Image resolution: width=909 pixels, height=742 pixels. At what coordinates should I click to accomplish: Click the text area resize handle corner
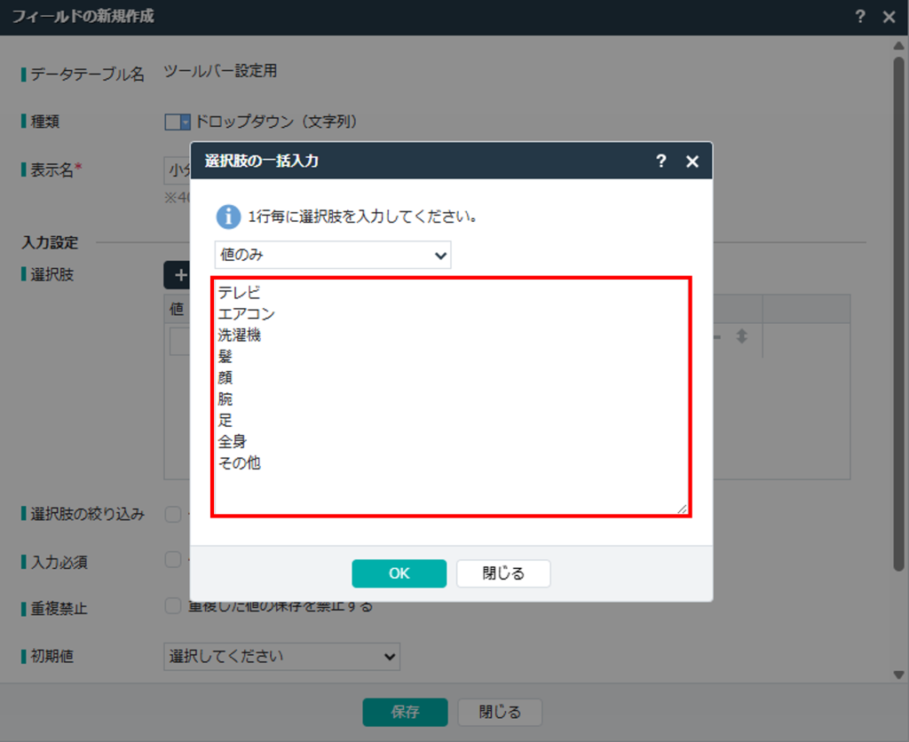click(683, 509)
